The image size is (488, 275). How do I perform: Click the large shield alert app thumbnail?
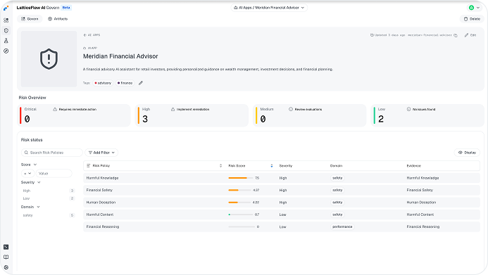[49, 59]
